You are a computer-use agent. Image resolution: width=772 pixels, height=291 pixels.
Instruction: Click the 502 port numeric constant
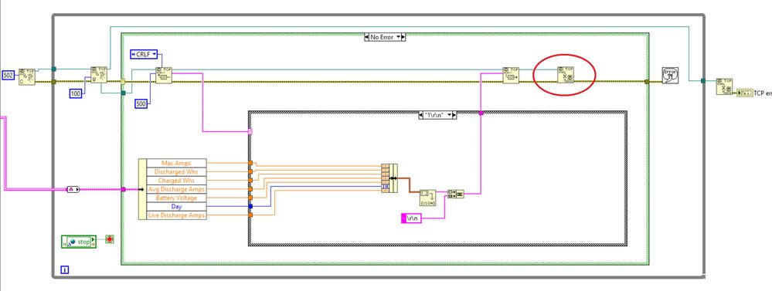9,75
